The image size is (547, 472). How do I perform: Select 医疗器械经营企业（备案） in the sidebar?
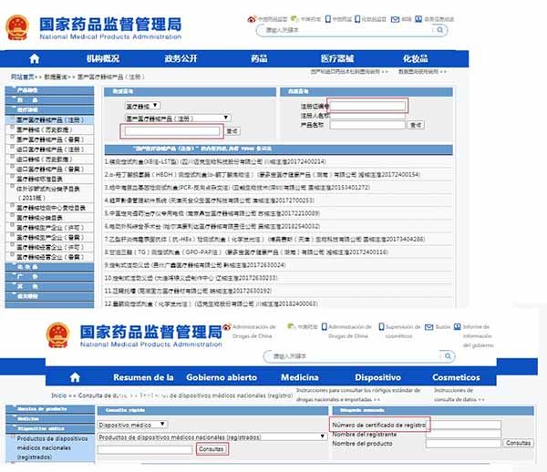[50, 257]
